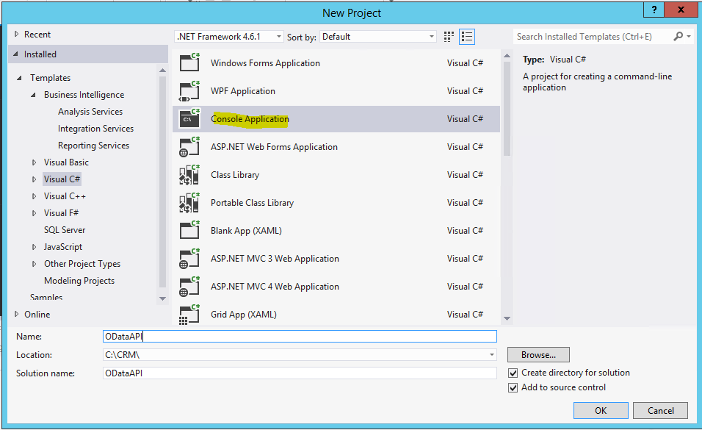Click the Name input field
The height and width of the screenshot is (430, 702).
tap(300, 337)
